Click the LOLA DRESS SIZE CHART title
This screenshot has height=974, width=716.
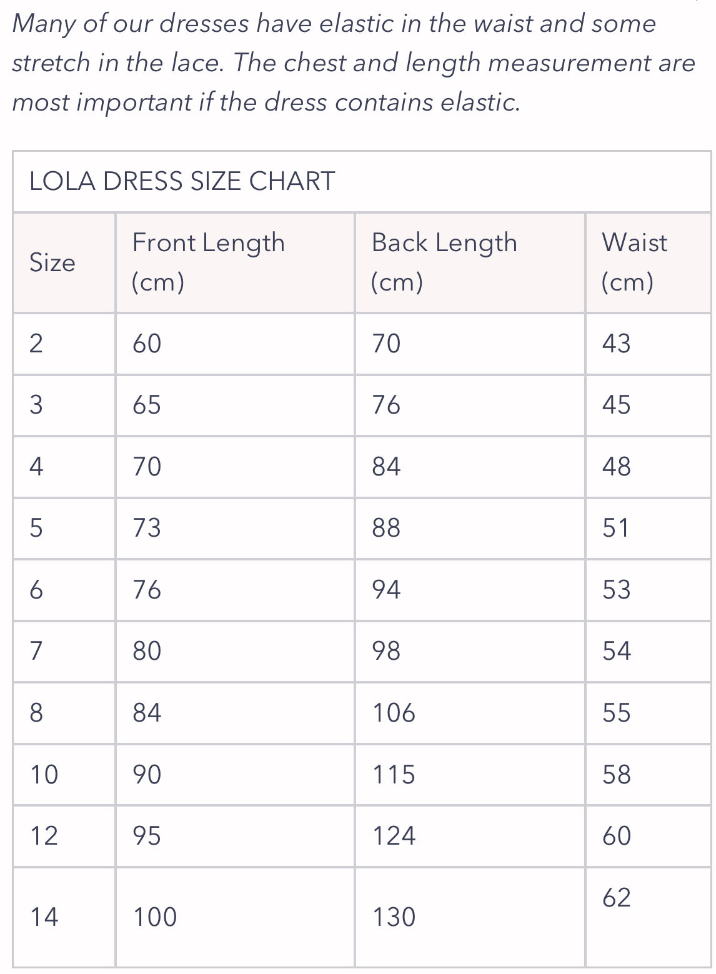click(x=182, y=181)
